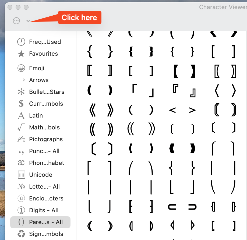The height and width of the screenshot is (240, 247).
Task: Expand the chevron dropdown beside ellipsis button
Action: 28,21
